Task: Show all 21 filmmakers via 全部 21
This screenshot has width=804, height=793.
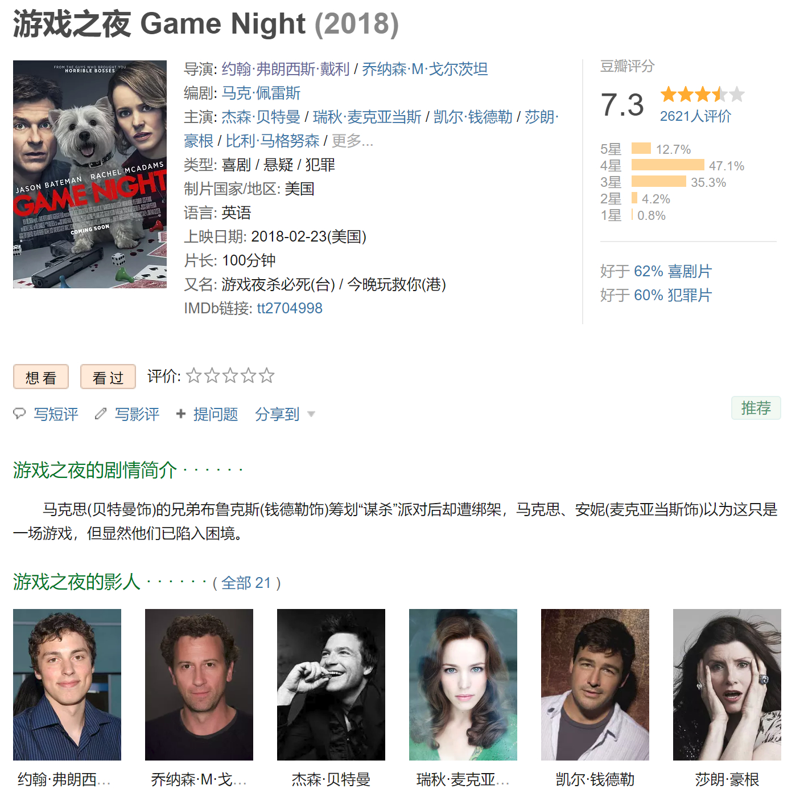Action: pos(246,583)
